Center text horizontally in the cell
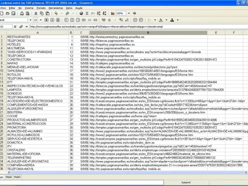This screenshot has width=248, height=186. pos(72,20)
